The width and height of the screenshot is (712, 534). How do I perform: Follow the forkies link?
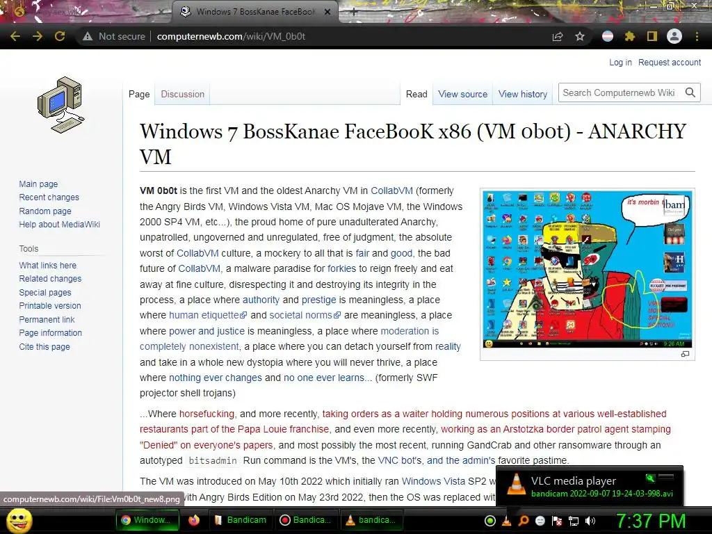pyautogui.click(x=341, y=268)
